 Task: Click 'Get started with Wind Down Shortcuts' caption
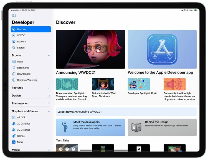pos(104,95)
